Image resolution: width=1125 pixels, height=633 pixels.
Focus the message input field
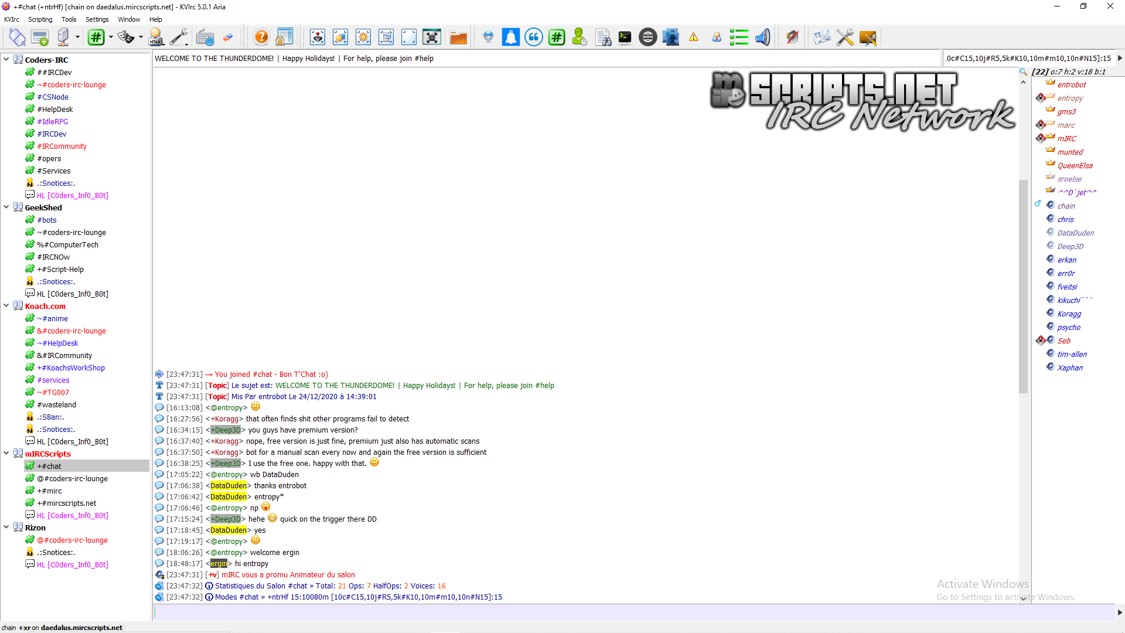[x=633, y=612]
